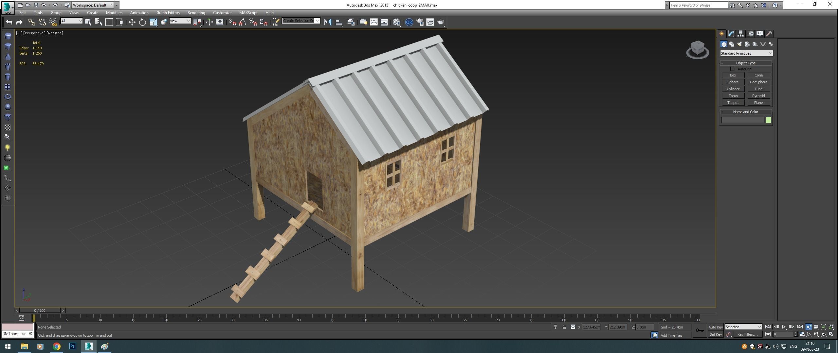The width and height of the screenshot is (838, 353).
Task: Open the Schematic View icon
Action: pyautogui.click(x=384, y=22)
